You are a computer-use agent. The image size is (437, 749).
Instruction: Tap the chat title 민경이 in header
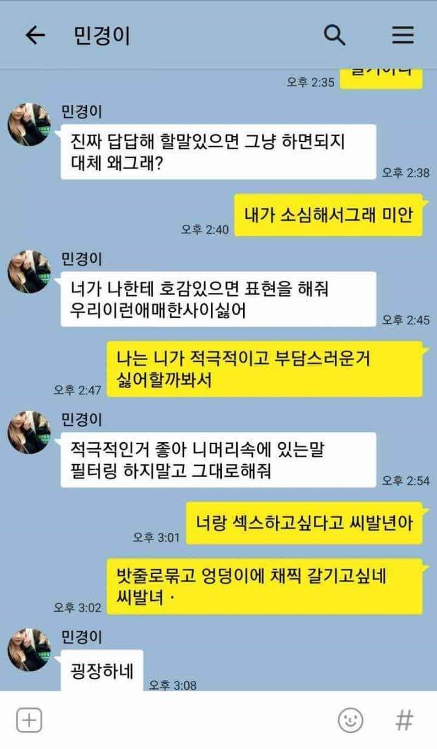[102, 36]
